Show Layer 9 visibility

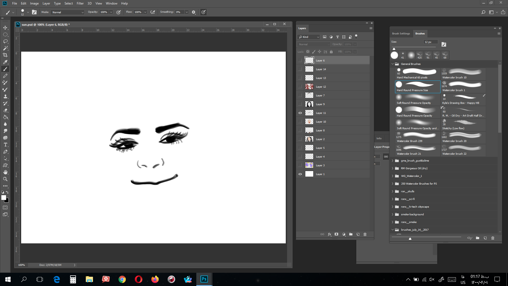coord(300,104)
